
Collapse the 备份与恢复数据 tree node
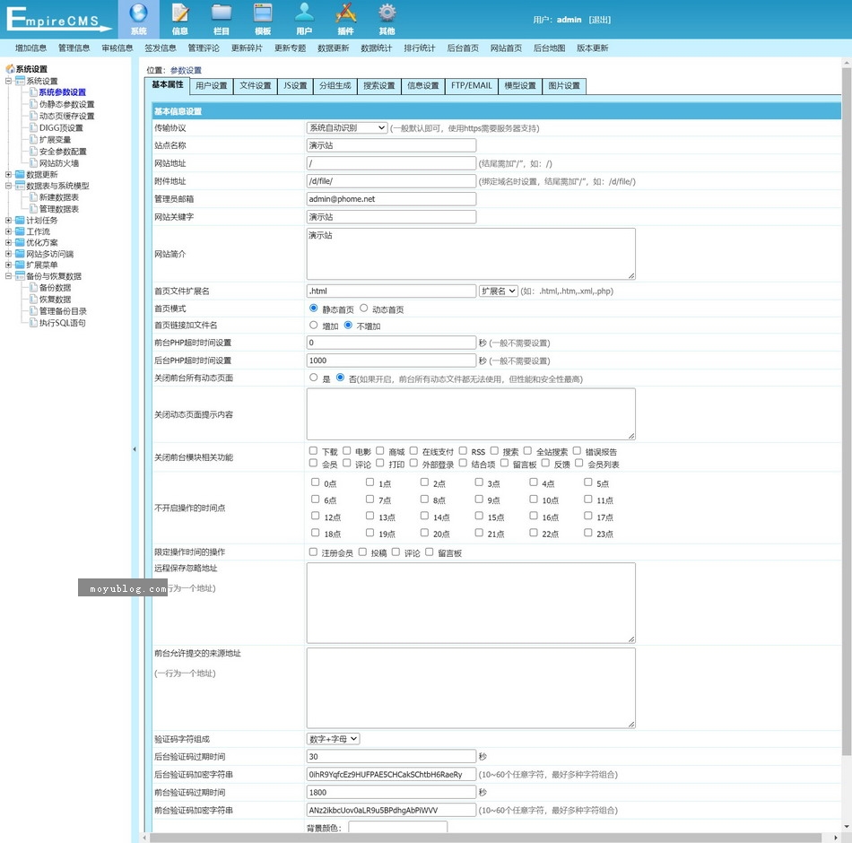pyautogui.click(x=8, y=276)
